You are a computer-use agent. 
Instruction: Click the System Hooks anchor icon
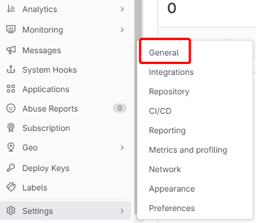tap(11, 70)
